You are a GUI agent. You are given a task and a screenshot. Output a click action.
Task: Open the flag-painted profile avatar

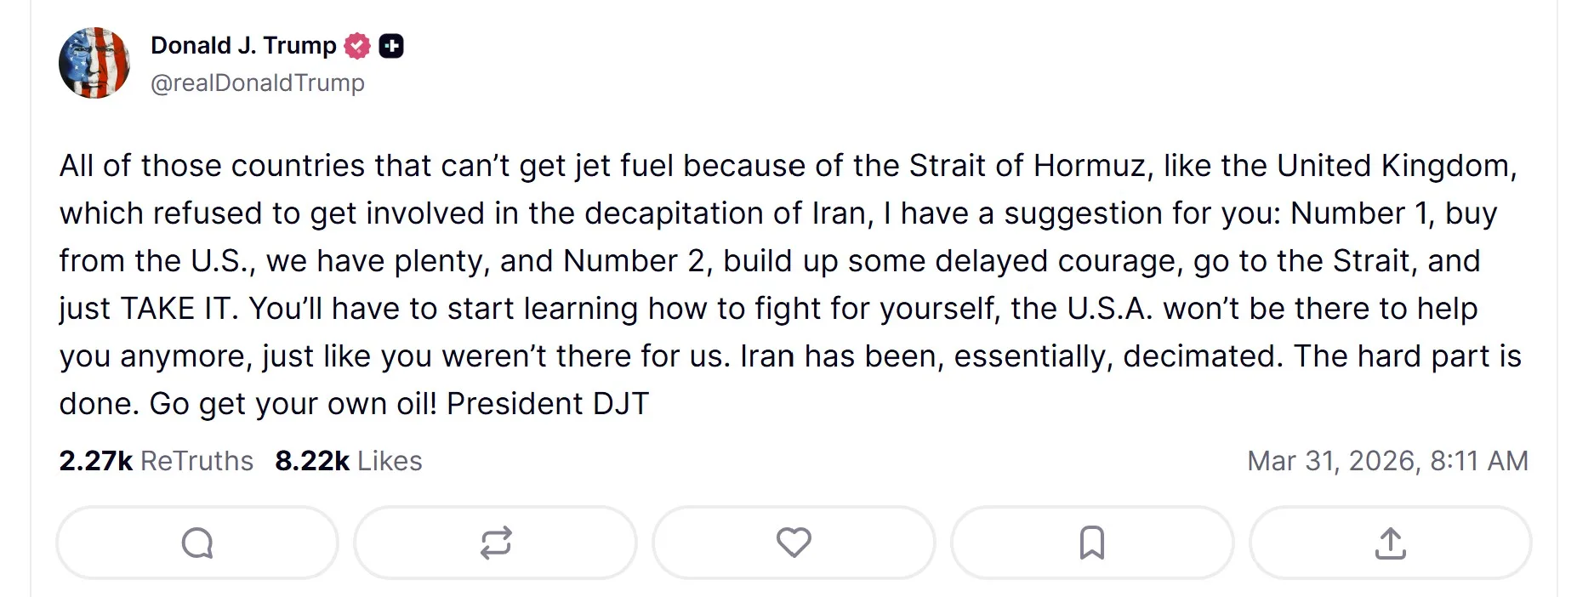[94, 63]
